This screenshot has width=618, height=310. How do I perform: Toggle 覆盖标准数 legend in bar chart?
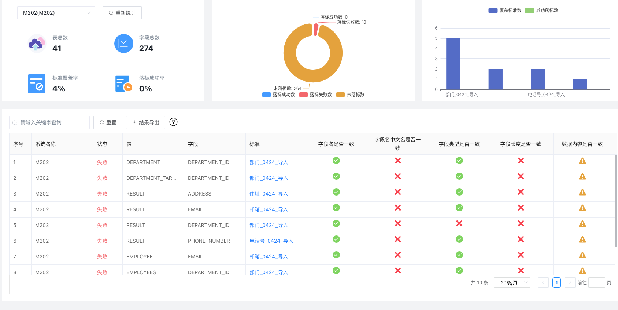[x=504, y=11]
